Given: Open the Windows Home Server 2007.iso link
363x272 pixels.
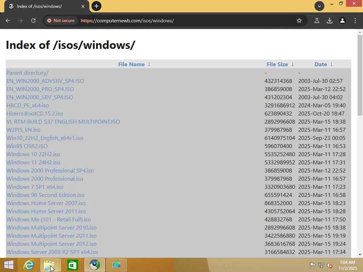Looking at the screenshot, I should [x=46, y=203].
